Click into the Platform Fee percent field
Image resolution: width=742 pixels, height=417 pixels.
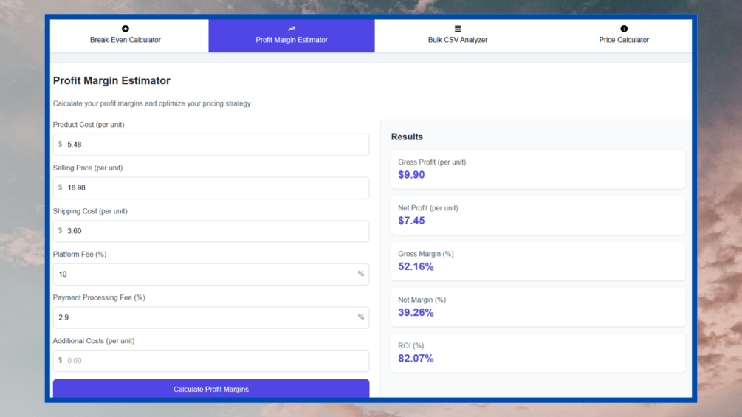pos(211,275)
